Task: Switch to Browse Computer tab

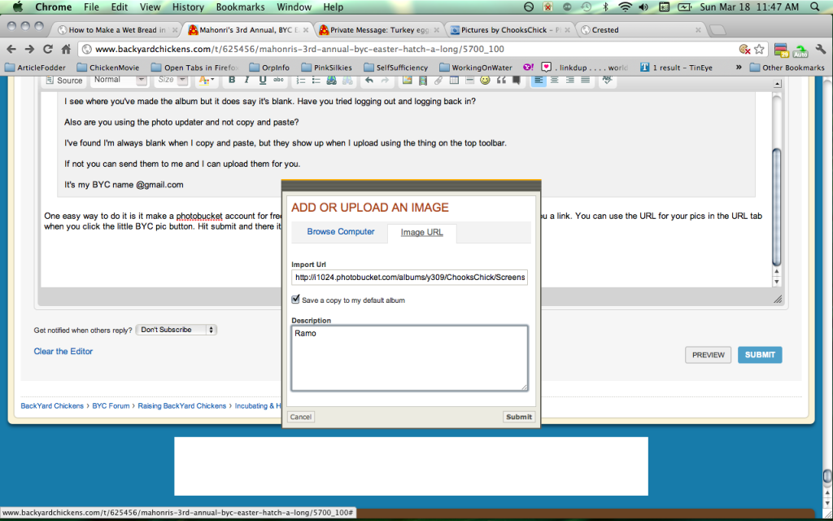Action: point(340,232)
